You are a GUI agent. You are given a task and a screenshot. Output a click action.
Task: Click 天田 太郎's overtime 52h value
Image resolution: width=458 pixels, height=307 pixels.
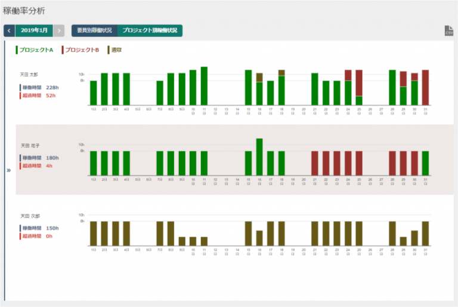[x=51, y=96]
